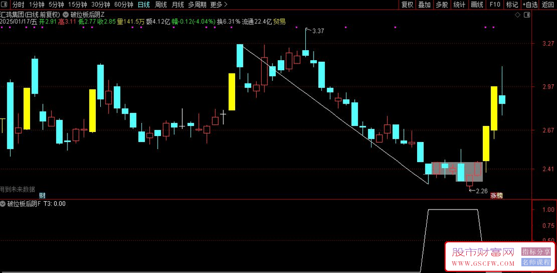Viewport: 557px width, 273px height.
Task: Click the 用到未来数据 notice text
Action: tap(17, 189)
